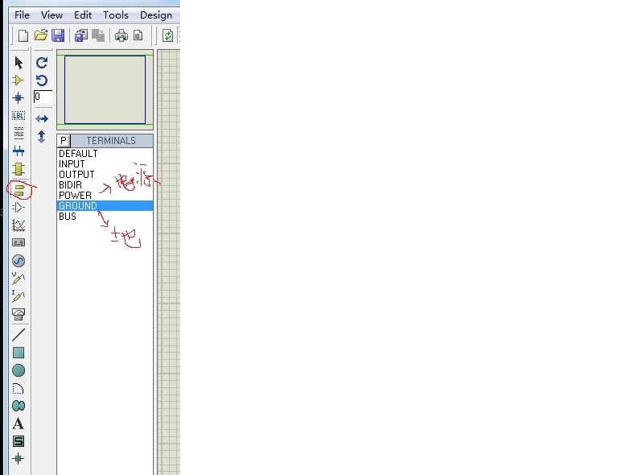Choose the Component Mode tool
The width and height of the screenshot is (618, 475).
(19, 80)
